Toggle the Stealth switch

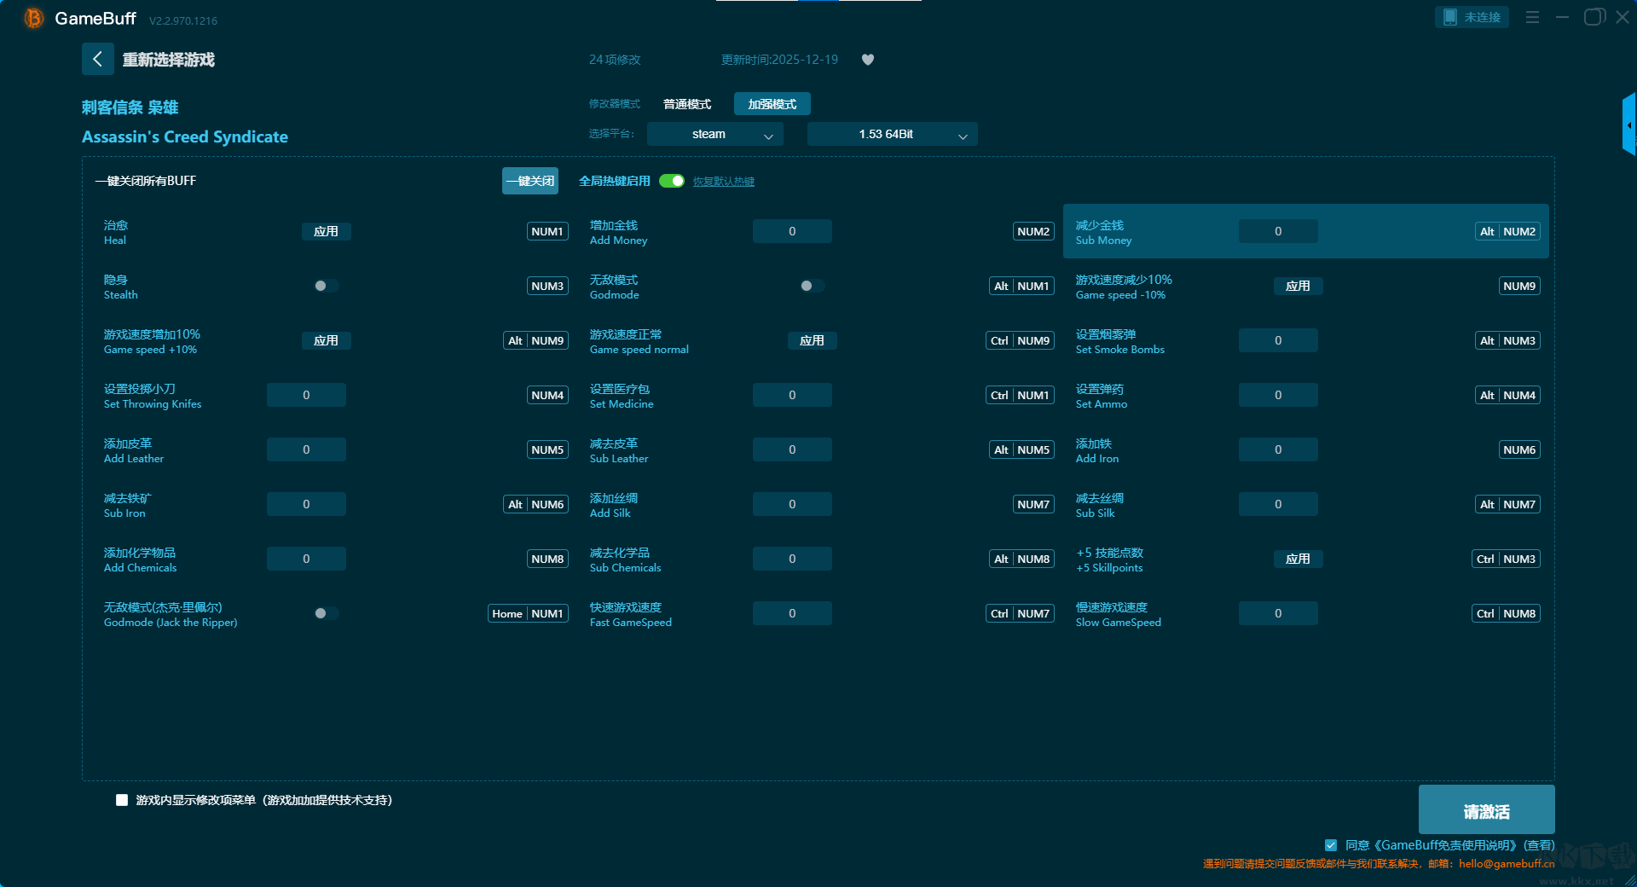[x=326, y=286]
